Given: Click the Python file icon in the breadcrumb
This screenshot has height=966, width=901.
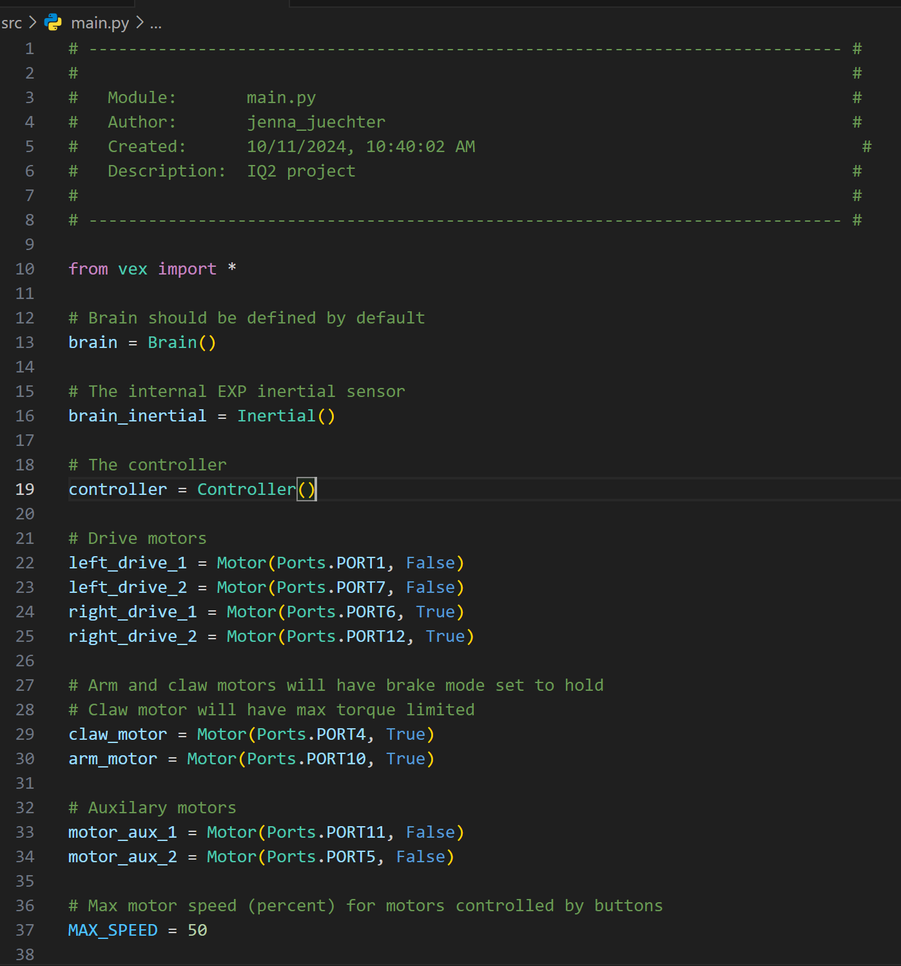Looking at the screenshot, I should (52, 23).
